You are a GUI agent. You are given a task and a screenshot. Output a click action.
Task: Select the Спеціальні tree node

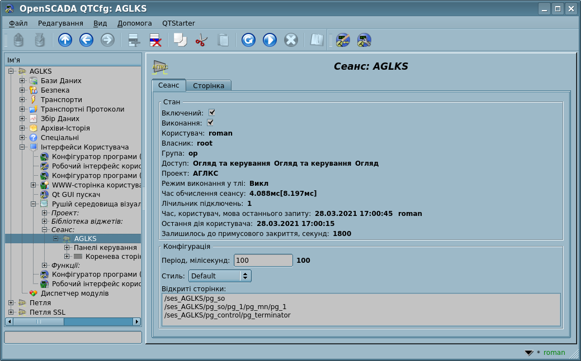pos(60,138)
